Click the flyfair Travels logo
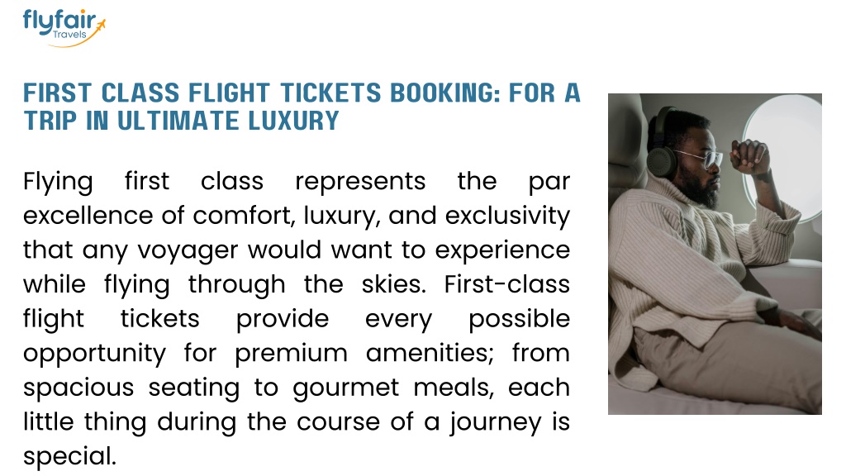This screenshot has width=846, height=476. [x=64, y=29]
